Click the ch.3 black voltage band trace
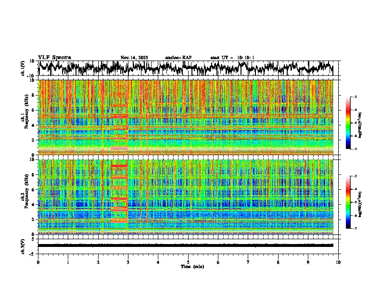Viewport: 381px width, 294px height. [x=185, y=245]
